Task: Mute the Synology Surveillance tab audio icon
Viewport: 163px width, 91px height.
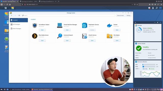Action: pos(35,2)
